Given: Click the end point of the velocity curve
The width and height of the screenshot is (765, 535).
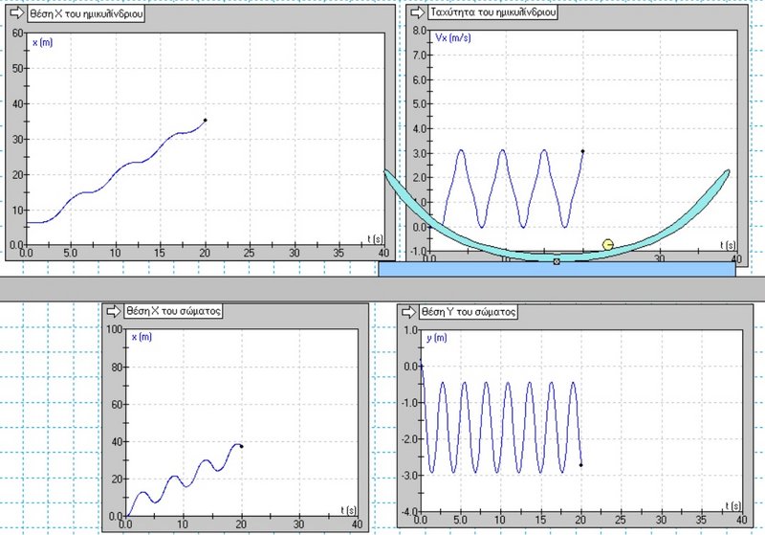Looking at the screenshot, I should (x=582, y=151).
